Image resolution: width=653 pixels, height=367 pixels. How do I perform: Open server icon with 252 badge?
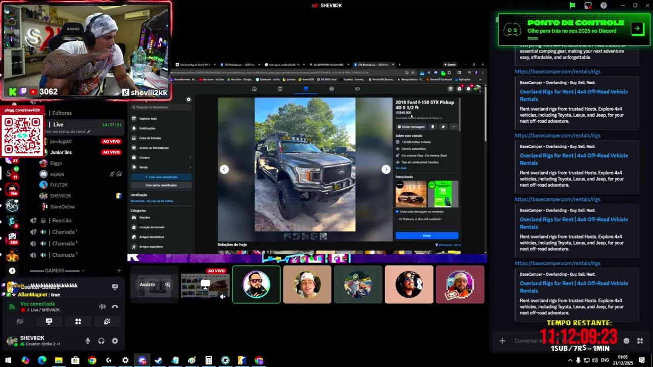pyautogui.click(x=12, y=238)
